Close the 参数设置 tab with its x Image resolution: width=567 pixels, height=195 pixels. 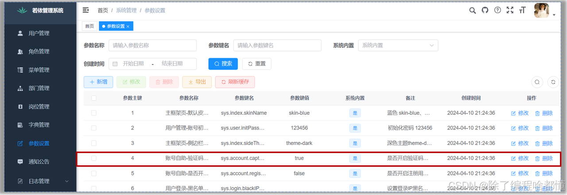[x=128, y=27]
